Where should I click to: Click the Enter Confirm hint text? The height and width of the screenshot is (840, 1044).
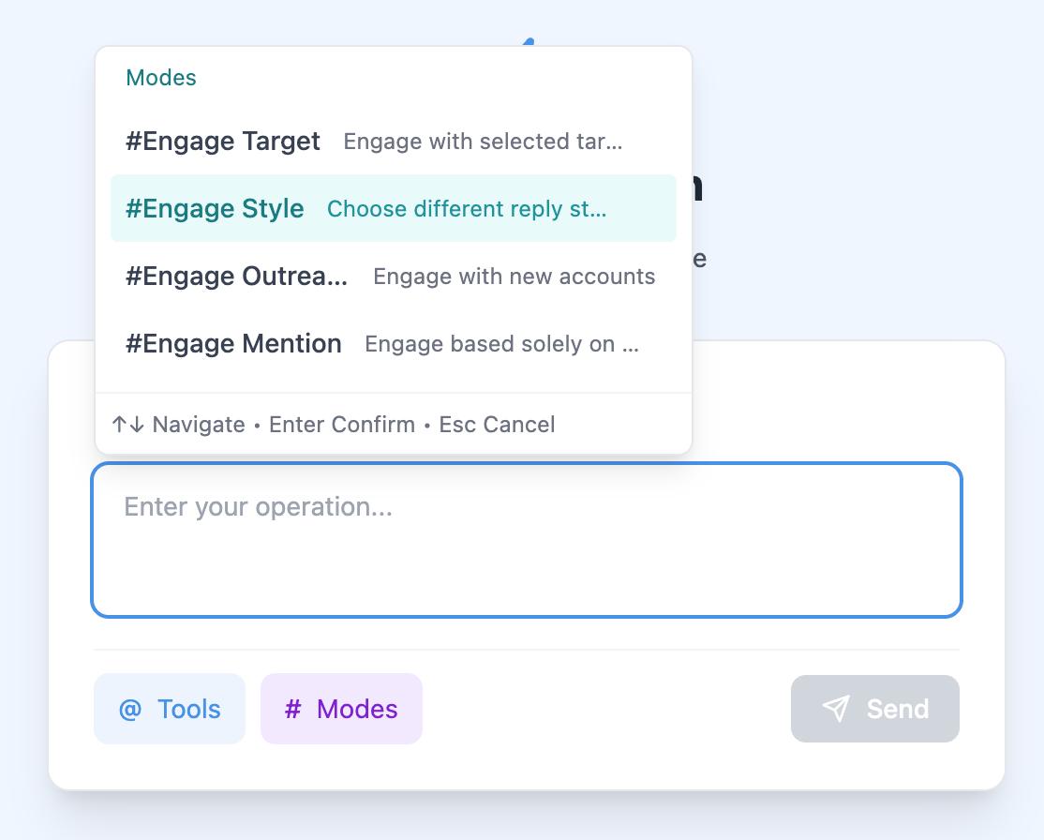tap(342, 424)
